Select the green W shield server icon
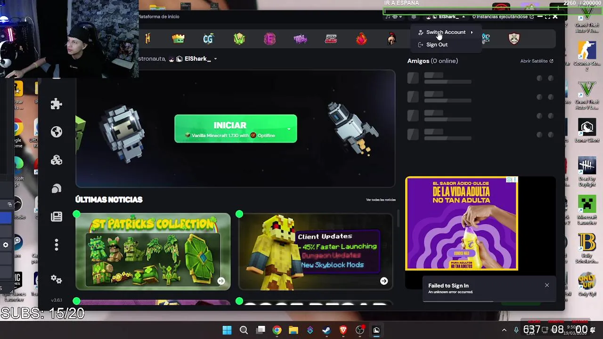This screenshot has height=339, width=603. pos(239,39)
